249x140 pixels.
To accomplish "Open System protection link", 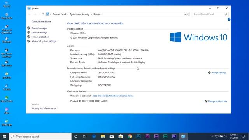I will coord(40,37).
